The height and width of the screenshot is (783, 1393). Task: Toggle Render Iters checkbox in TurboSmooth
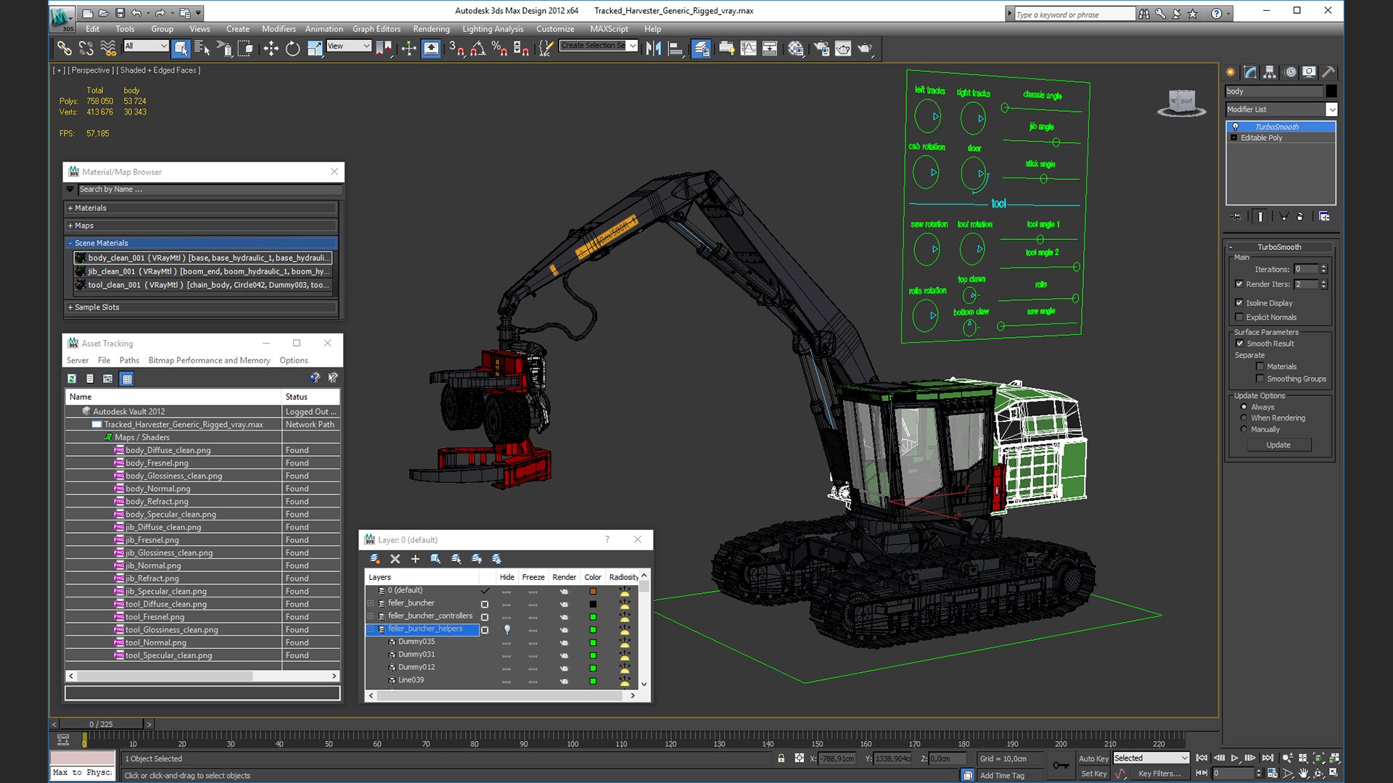[x=1239, y=284]
